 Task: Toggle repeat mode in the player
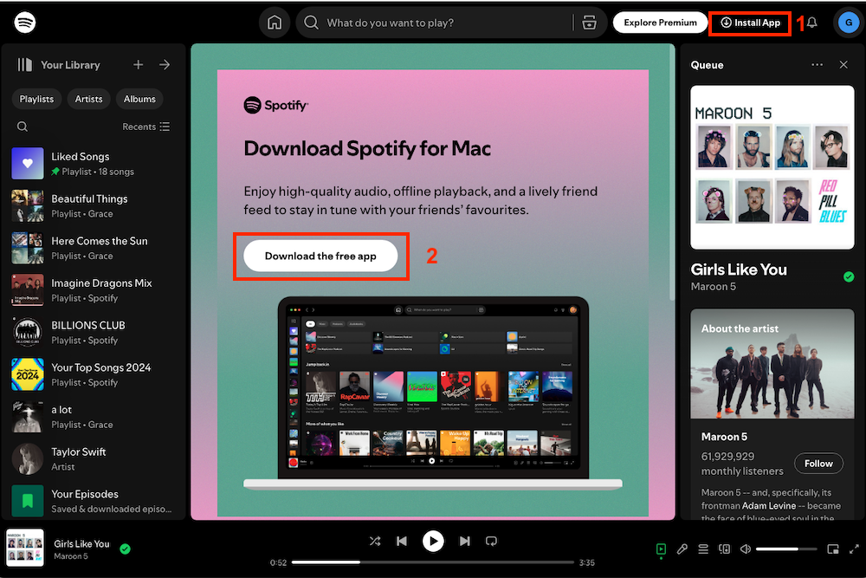tap(491, 541)
